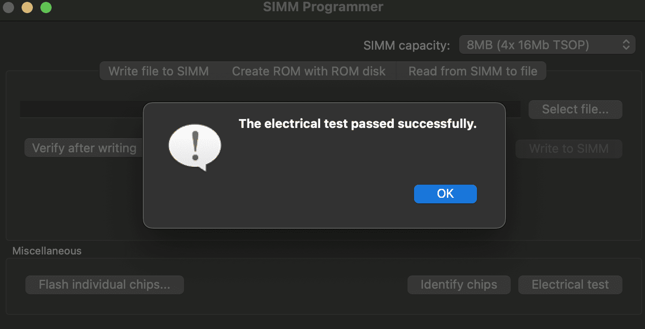The height and width of the screenshot is (329, 645).
Task: Select the Create ROM with ROM disk tab
Action: 308,71
